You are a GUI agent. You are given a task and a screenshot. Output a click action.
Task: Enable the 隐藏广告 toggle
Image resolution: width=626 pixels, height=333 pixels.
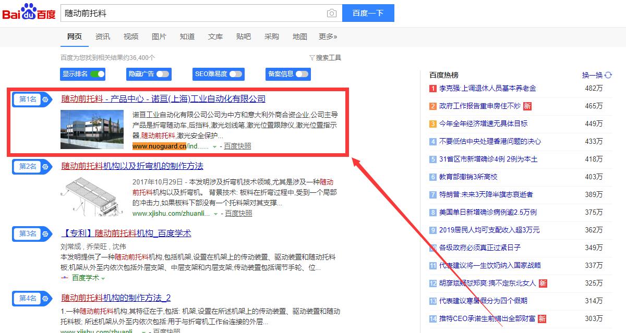click(163, 74)
